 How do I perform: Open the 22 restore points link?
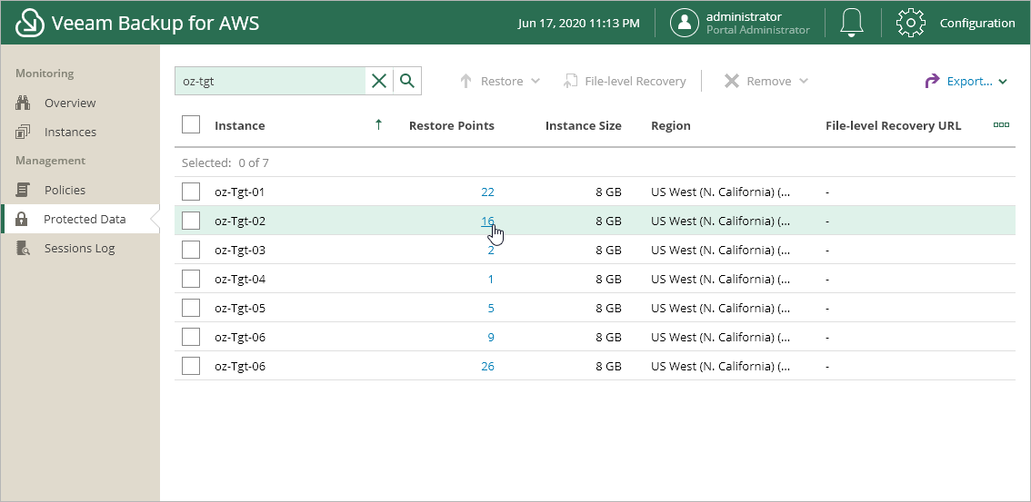(487, 192)
